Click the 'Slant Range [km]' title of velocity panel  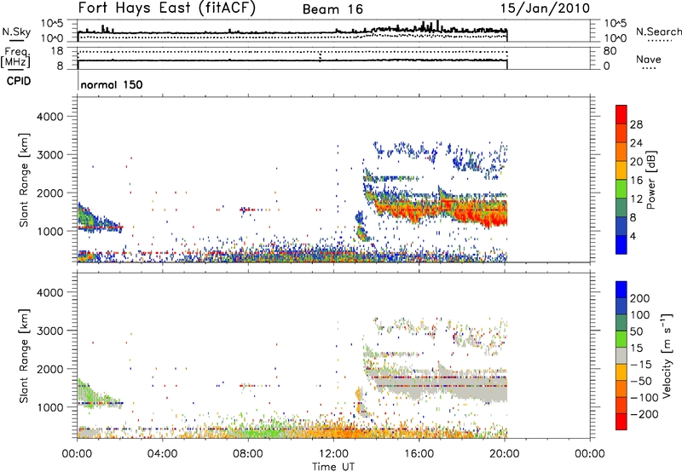pyautogui.click(x=24, y=355)
